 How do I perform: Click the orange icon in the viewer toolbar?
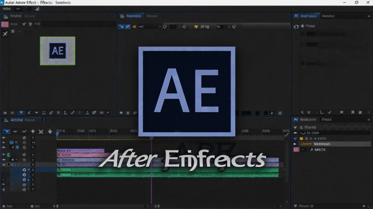134,27
